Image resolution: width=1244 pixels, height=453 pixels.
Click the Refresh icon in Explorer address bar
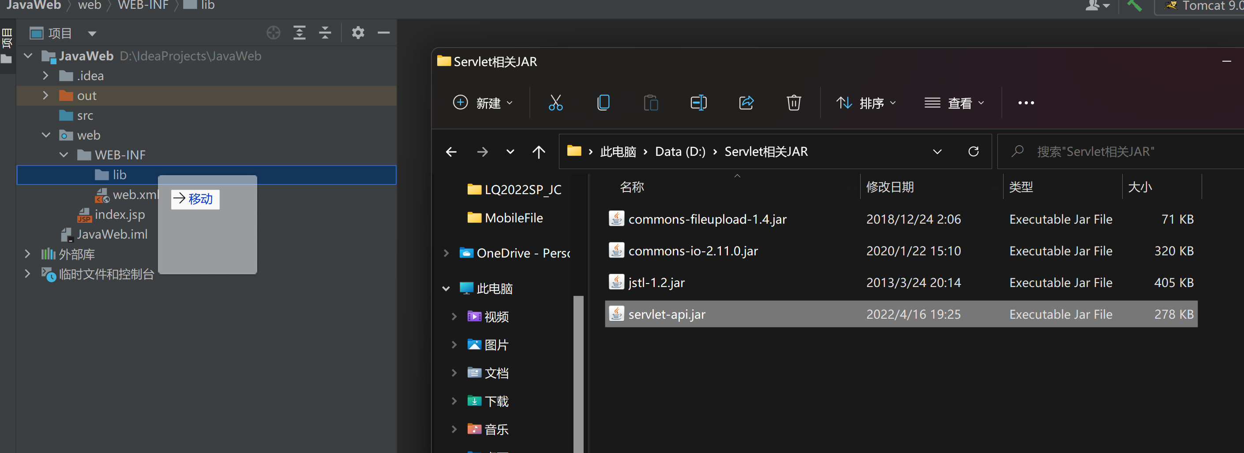[974, 151]
